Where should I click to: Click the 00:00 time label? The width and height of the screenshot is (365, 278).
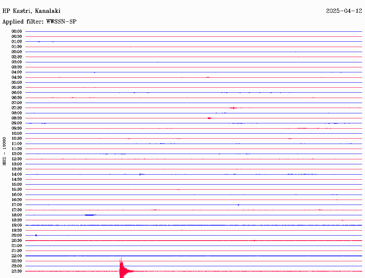17,31
